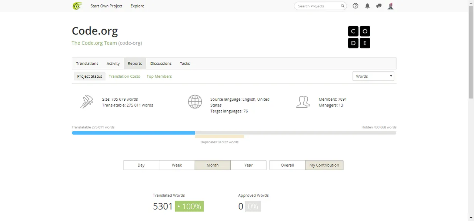The image size is (474, 221).
Task: Click the 'Members: 7891' text
Action: [x=333, y=99]
